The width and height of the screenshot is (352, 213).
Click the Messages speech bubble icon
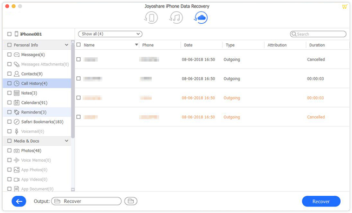17,55
